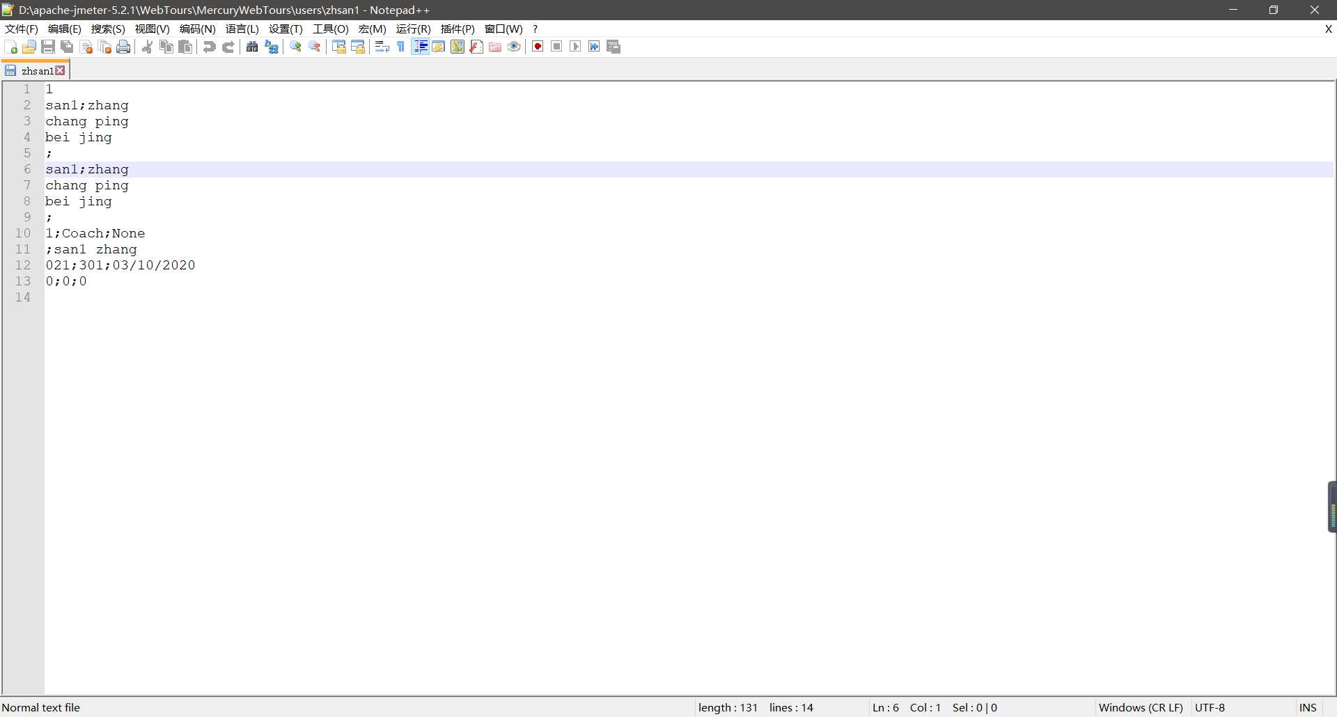Click the Windows (CR LF) status field
Viewport: 1337px width, 717px height.
pyautogui.click(x=1141, y=707)
